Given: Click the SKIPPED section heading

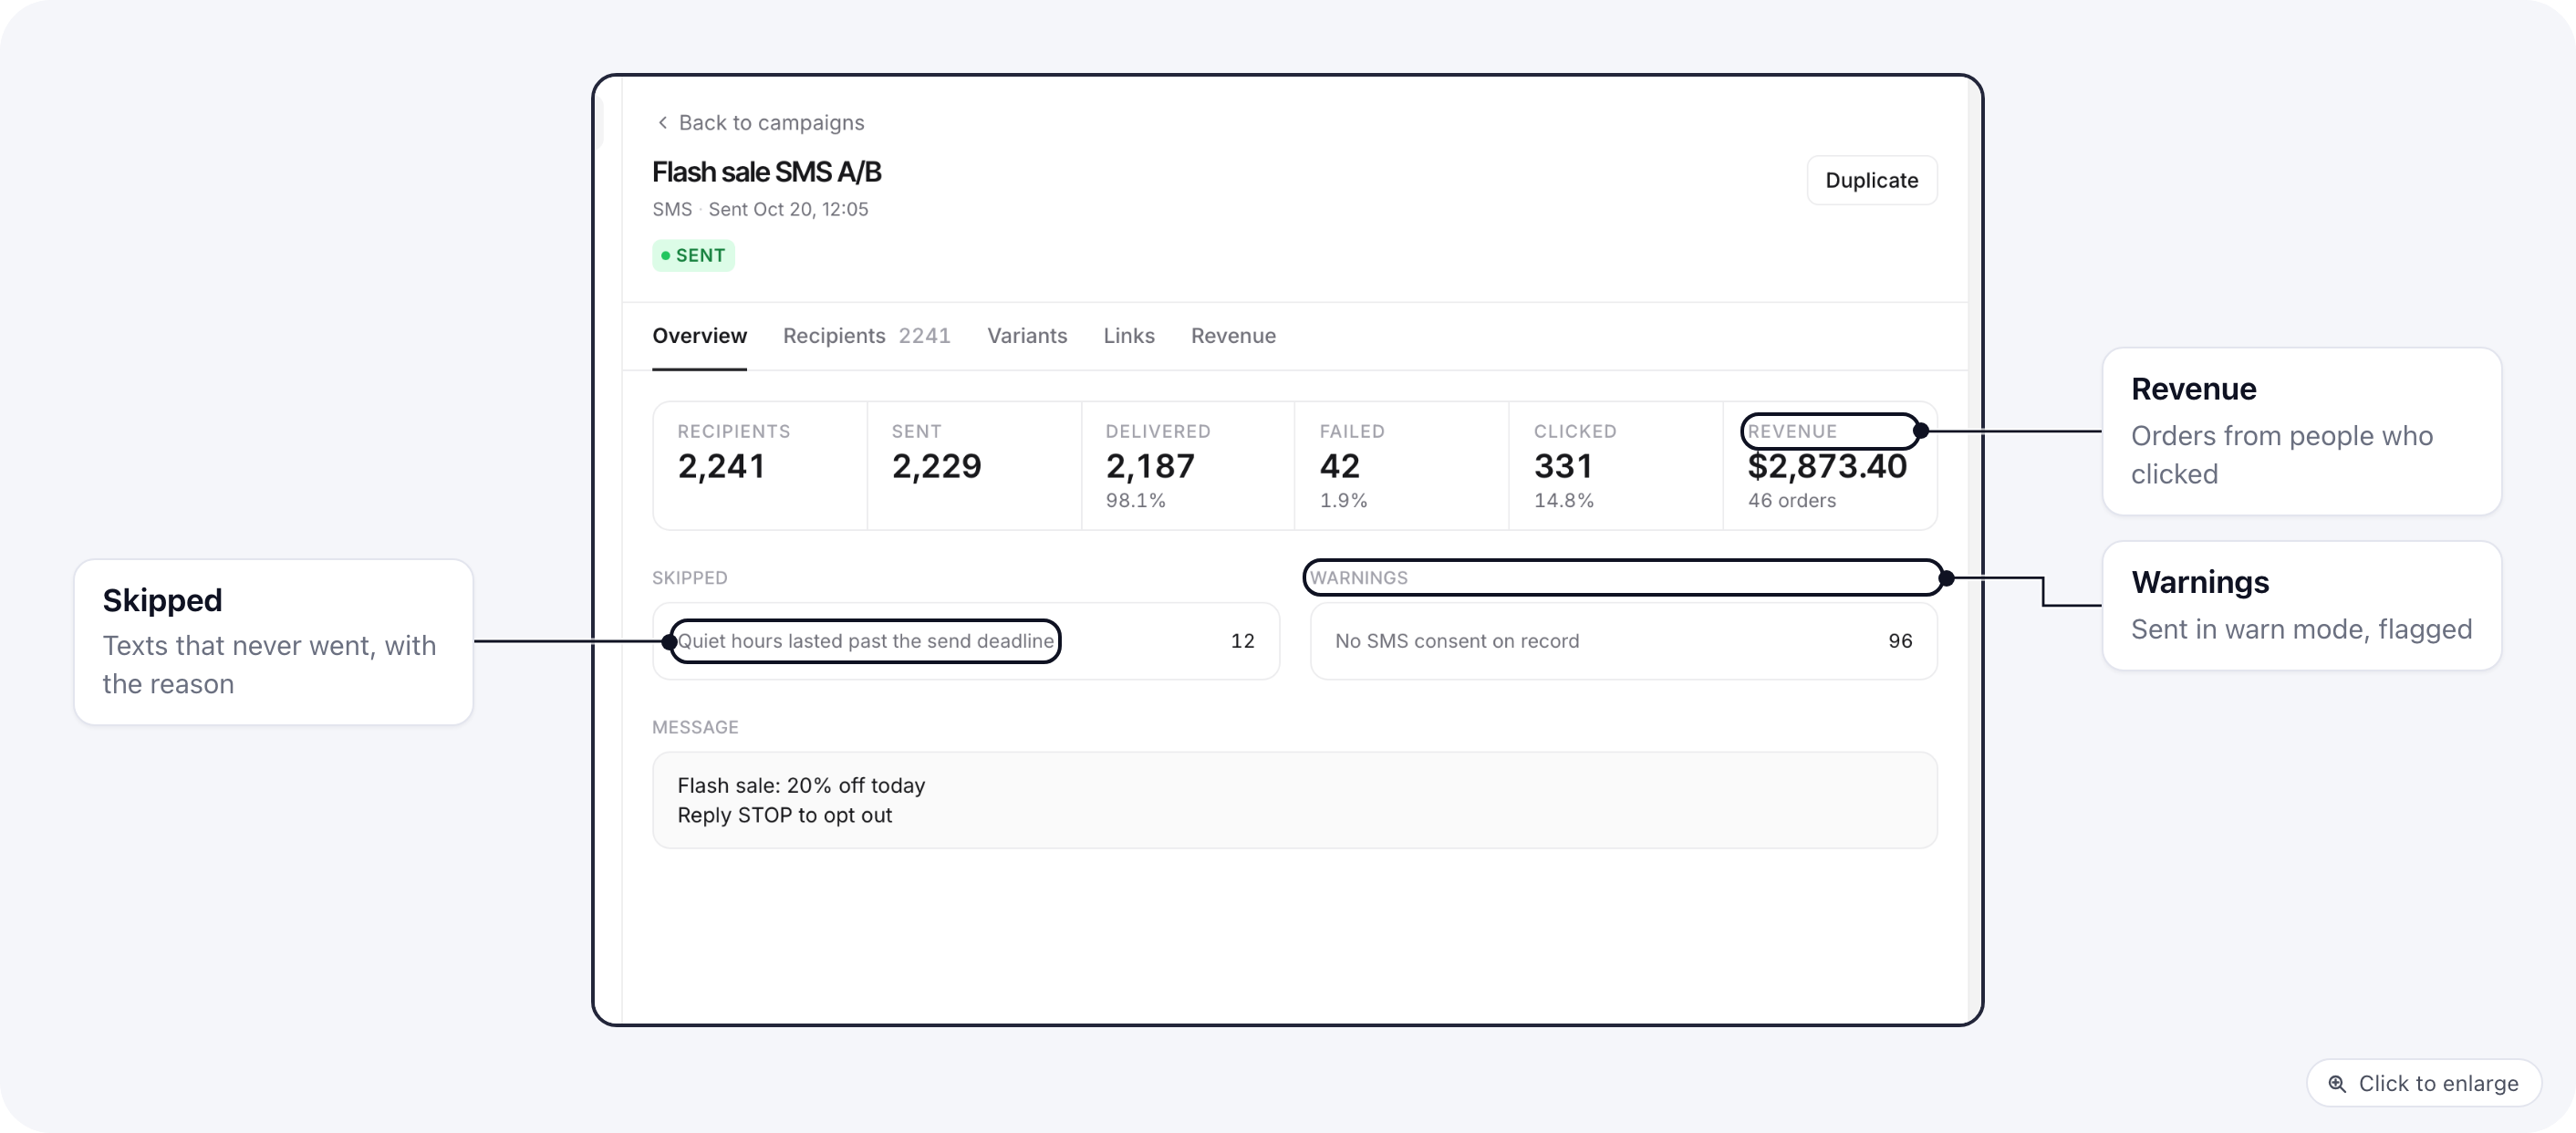Looking at the screenshot, I should [689, 578].
